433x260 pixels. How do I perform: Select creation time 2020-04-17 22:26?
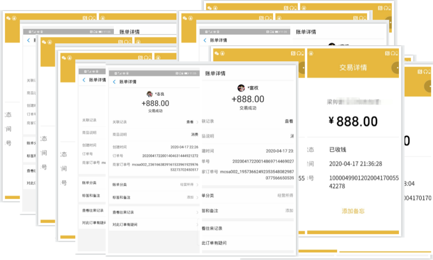[x=184, y=147]
